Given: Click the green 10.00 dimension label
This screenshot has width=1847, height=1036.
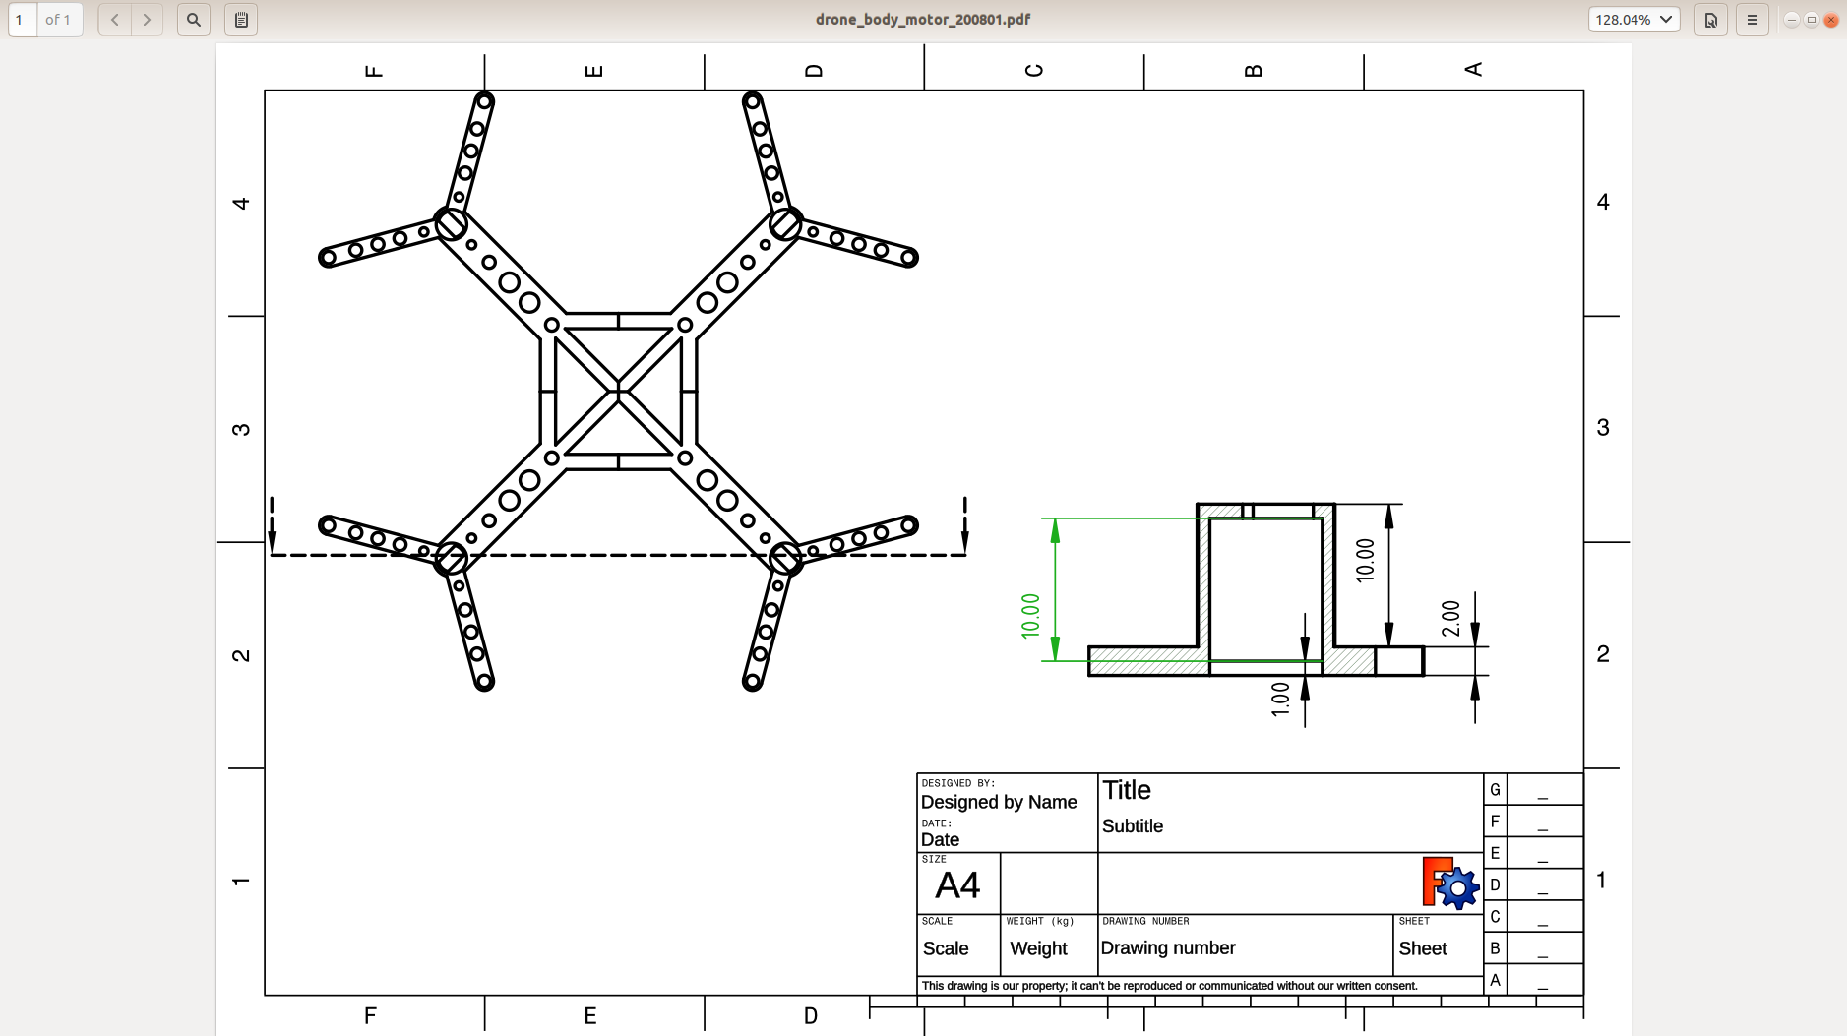Looking at the screenshot, I should pos(1030,616).
